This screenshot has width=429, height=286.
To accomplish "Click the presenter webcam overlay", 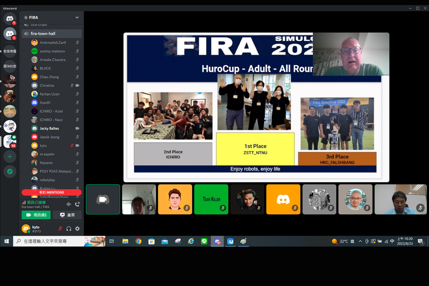I will click(351, 54).
